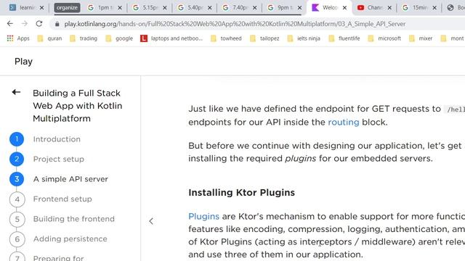This screenshot has height=261, width=465.
Task: Close the learning tab
Action: pos(42,8)
